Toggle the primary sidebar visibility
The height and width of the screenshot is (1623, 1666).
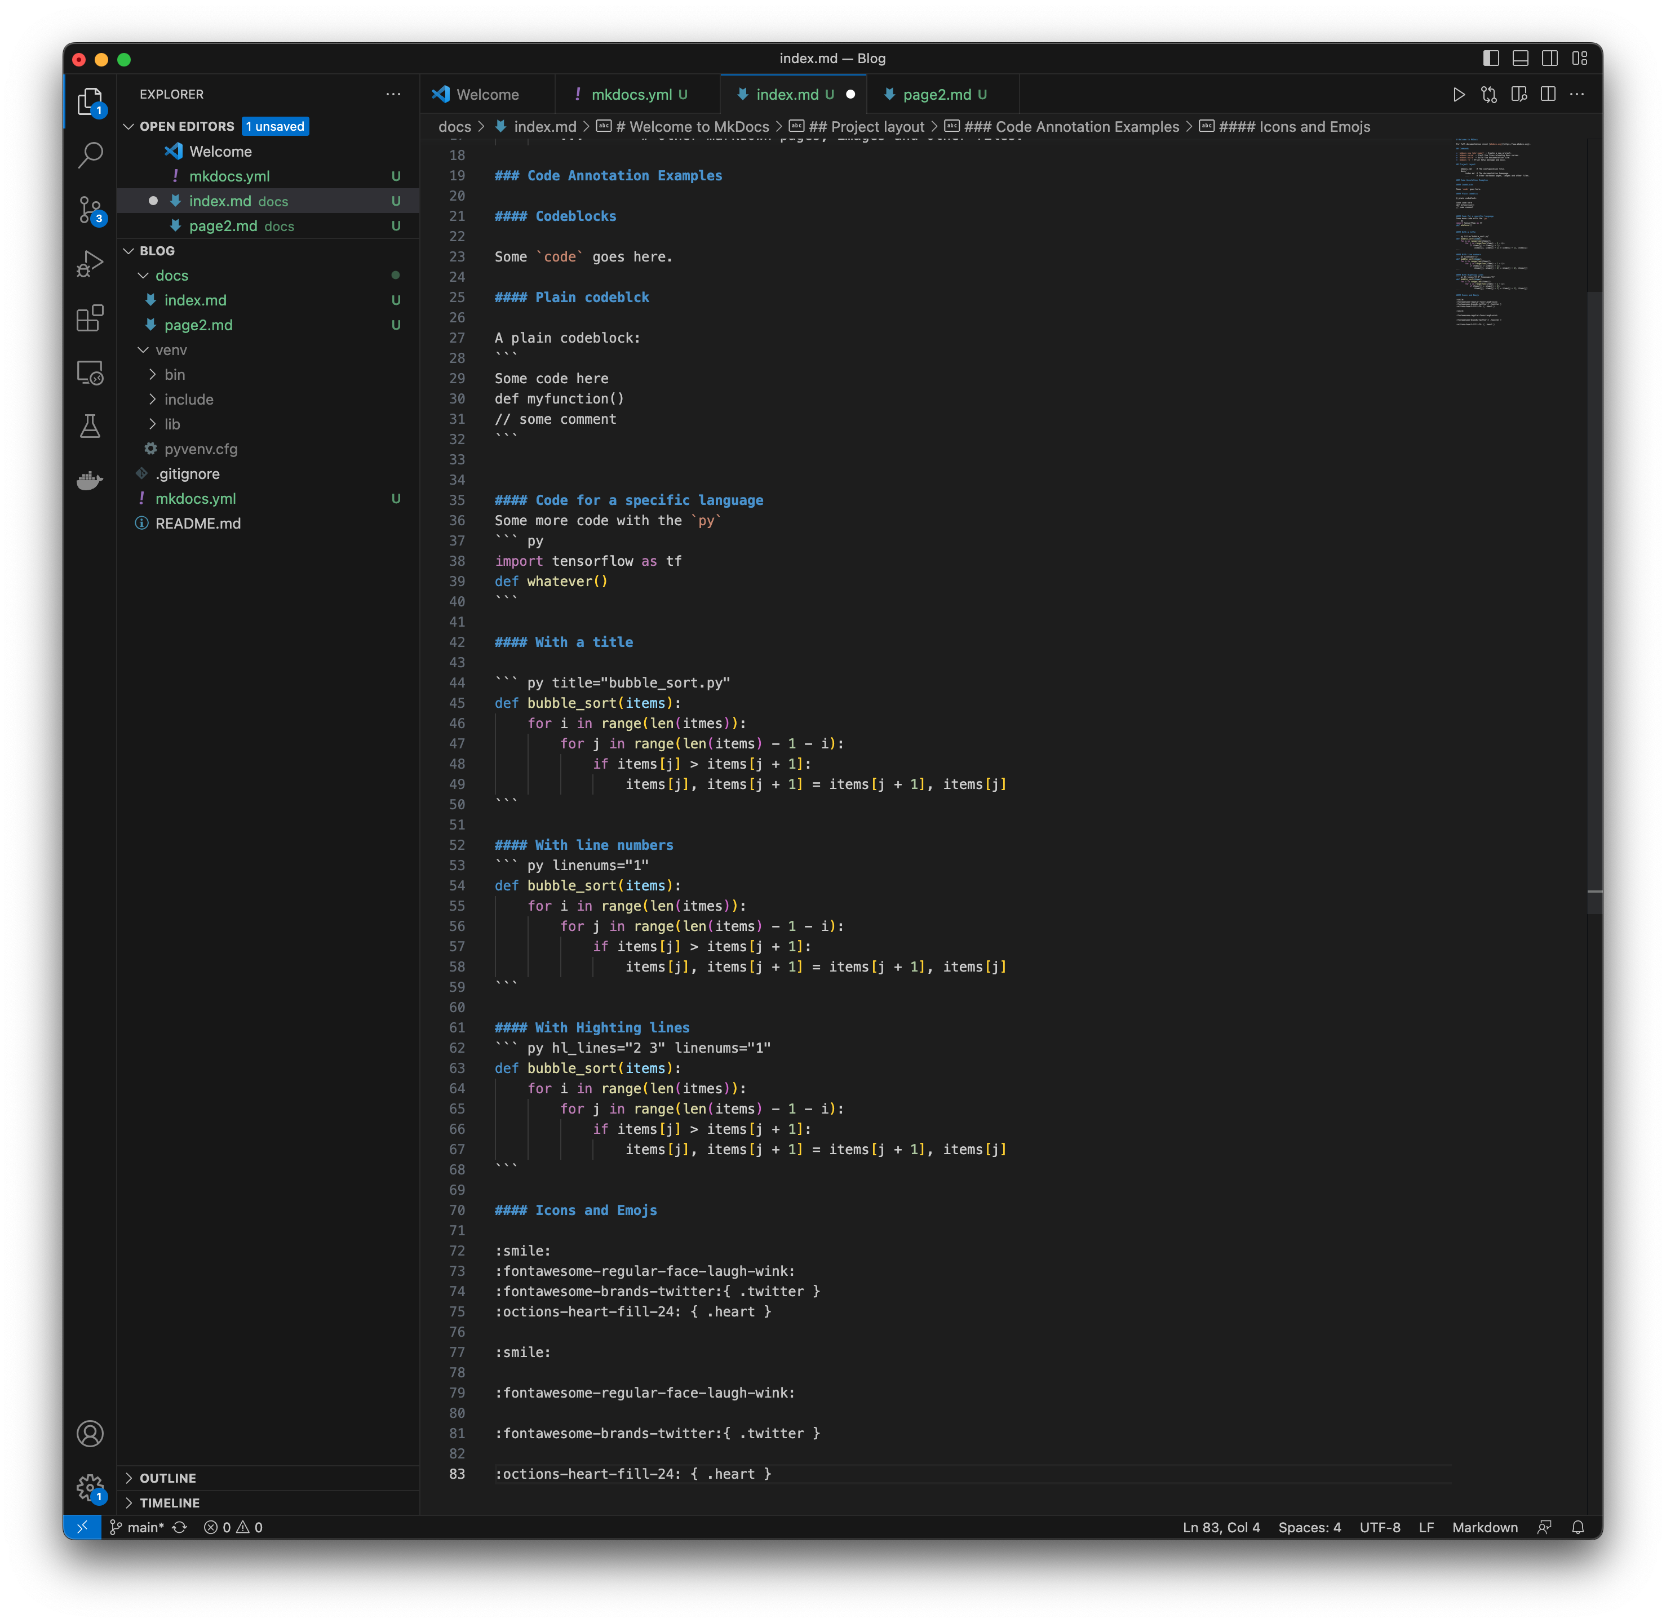(1490, 58)
